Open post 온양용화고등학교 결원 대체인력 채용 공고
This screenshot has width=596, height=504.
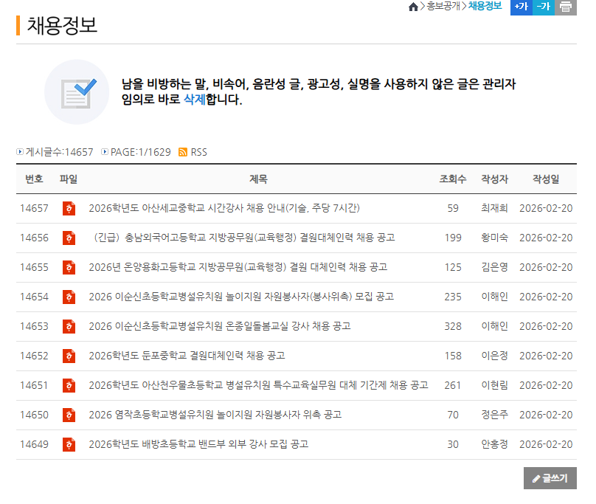(238, 267)
